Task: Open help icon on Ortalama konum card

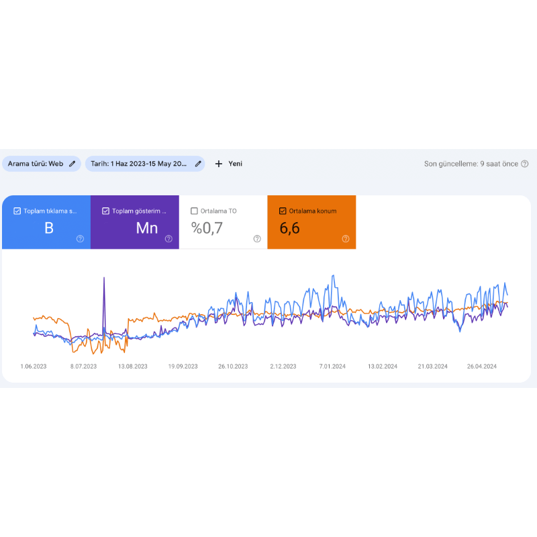Action: (x=346, y=239)
